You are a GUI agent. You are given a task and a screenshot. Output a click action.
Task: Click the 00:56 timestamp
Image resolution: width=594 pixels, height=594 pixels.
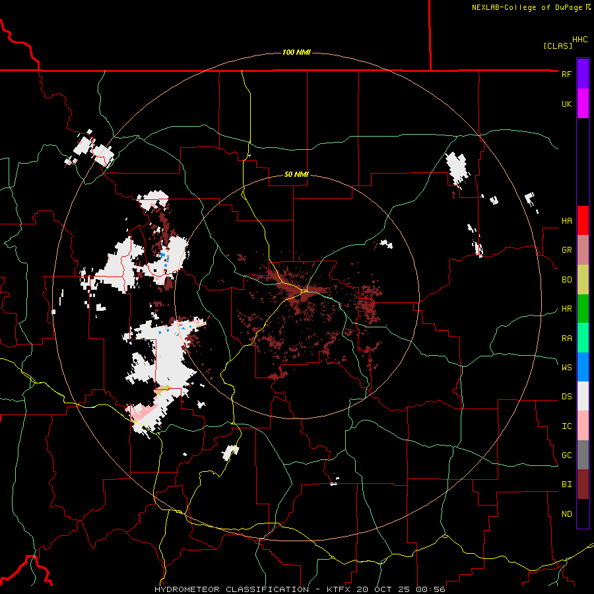click(430, 589)
